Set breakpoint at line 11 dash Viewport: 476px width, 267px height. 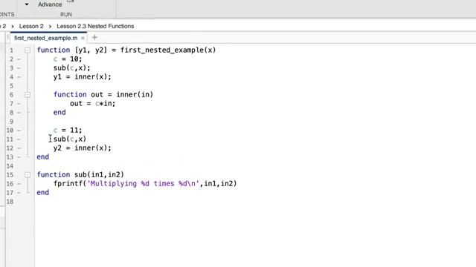coord(19,139)
